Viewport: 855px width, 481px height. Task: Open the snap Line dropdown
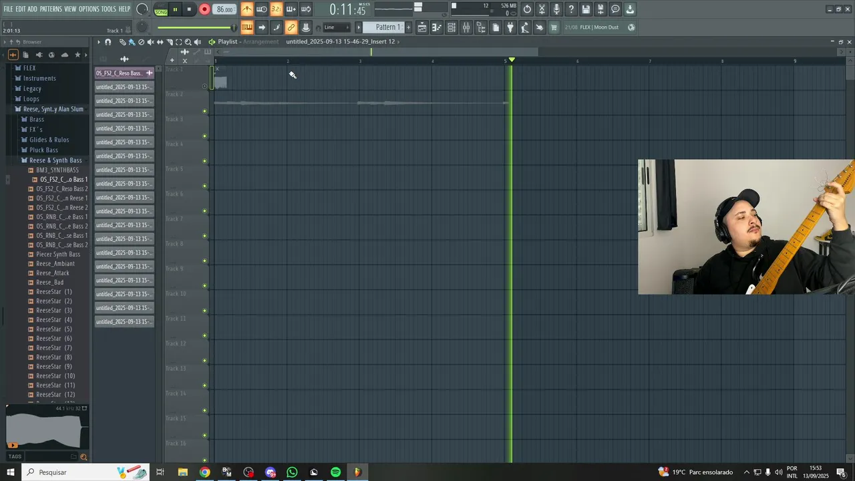[336, 27]
